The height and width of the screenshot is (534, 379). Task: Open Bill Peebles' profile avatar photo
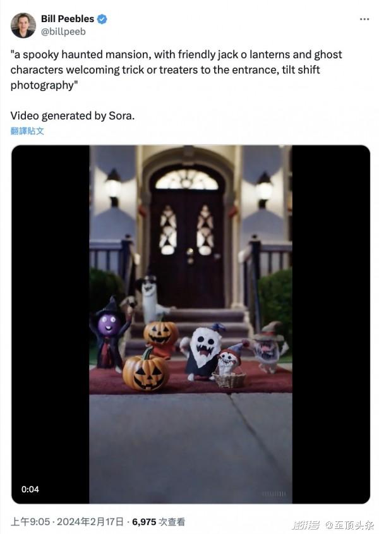click(x=23, y=25)
